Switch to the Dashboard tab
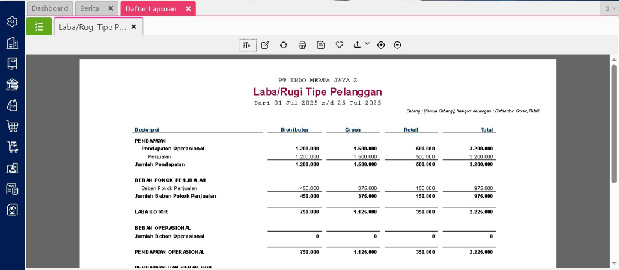 (50, 8)
